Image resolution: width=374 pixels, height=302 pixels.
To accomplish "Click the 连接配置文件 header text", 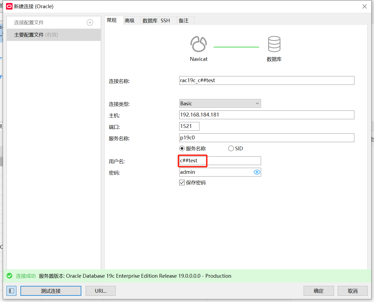I will 29,23.
